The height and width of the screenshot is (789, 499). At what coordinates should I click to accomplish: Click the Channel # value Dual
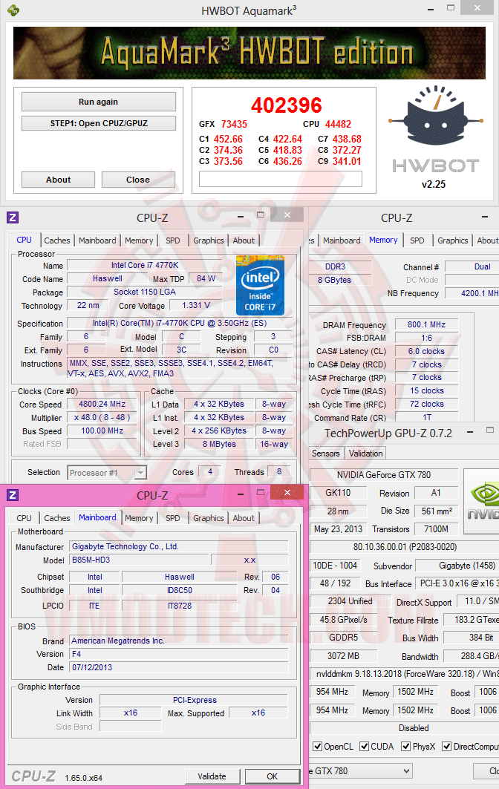[472, 266]
